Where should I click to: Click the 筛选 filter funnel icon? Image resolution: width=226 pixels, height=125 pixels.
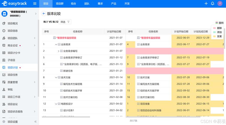click(68, 22)
